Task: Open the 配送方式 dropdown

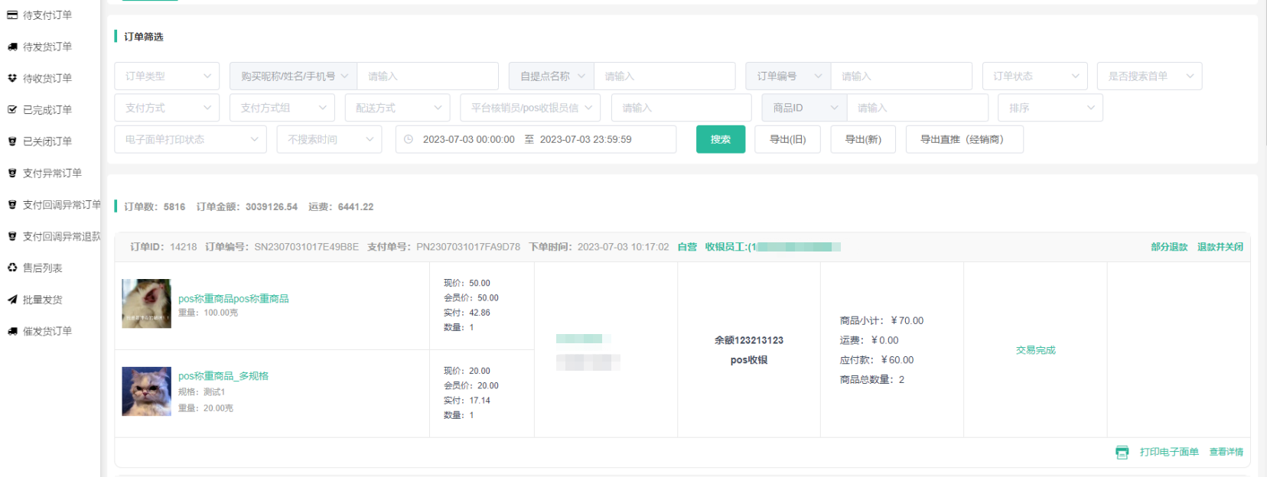Action: (397, 108)
